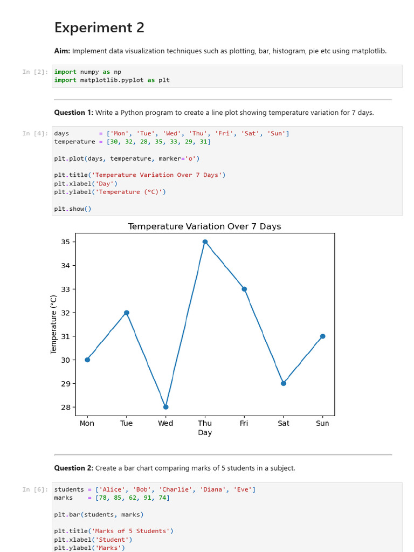This screenshot has height=552, width=414.
Task: Click the In [4]: cell prompt label
Action: pyautogui.click(x=35, y=134)
